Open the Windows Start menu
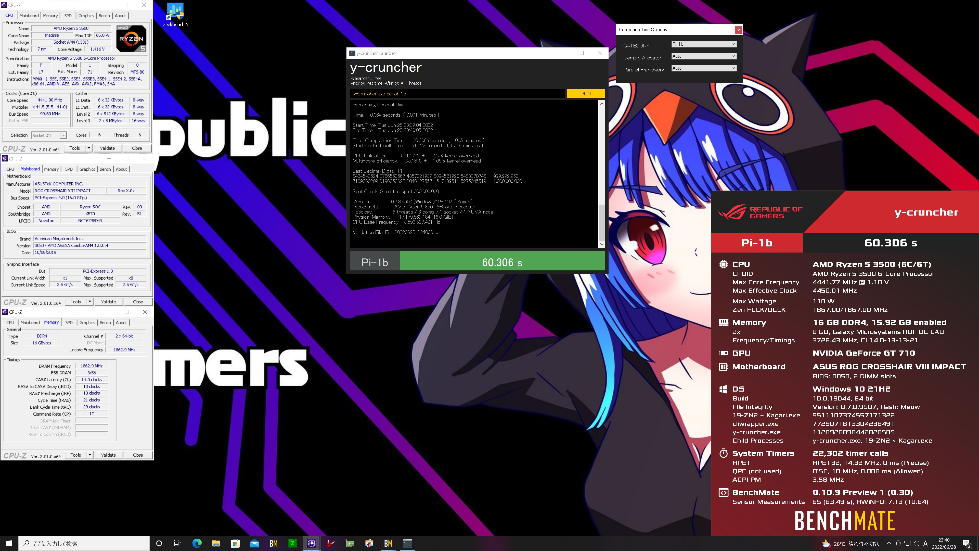Image resolution: width=979 pixels, height=551 pixels. tap(9, 543)
